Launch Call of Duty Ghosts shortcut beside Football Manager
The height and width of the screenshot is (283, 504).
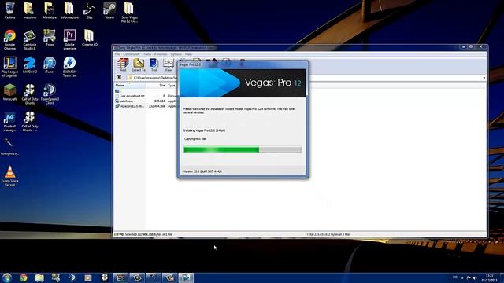[30, 122]
